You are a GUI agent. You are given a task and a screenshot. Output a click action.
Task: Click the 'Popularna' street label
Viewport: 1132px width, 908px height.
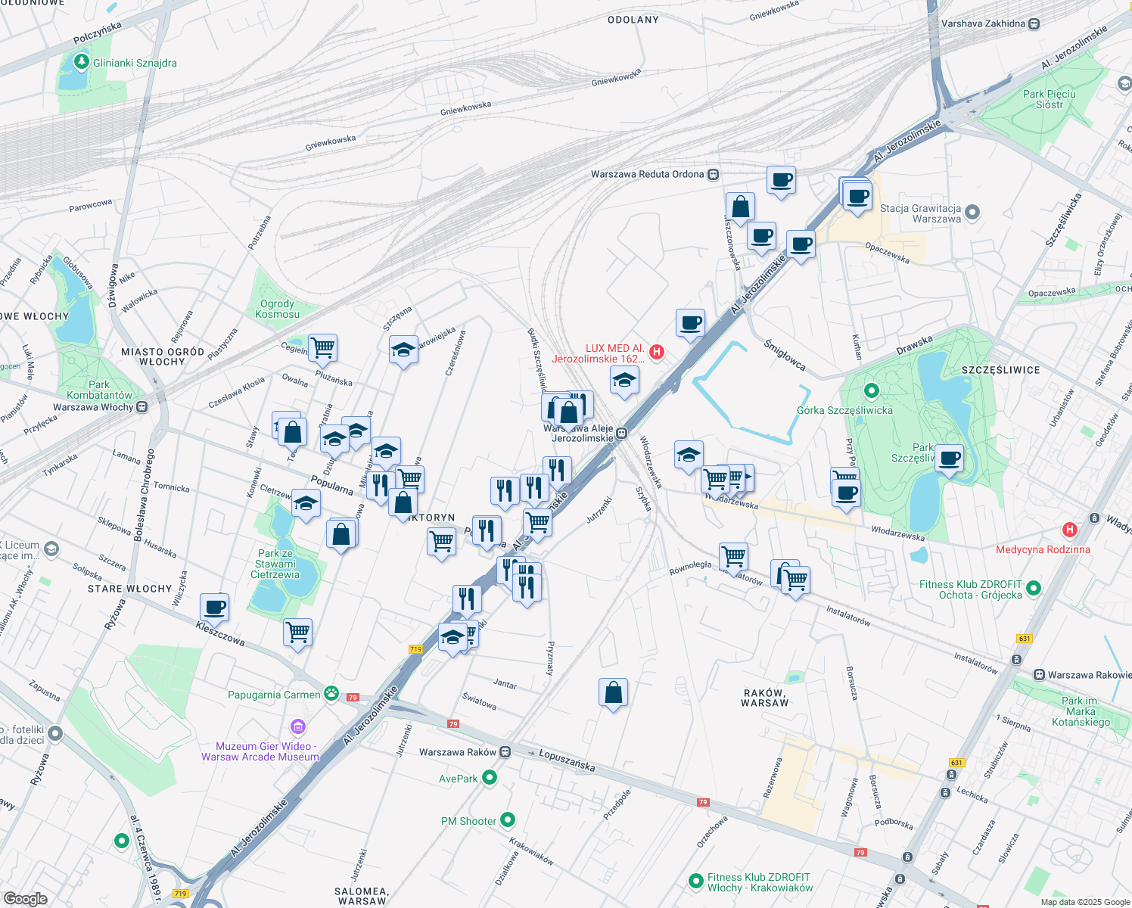click(x=331, y=485)
